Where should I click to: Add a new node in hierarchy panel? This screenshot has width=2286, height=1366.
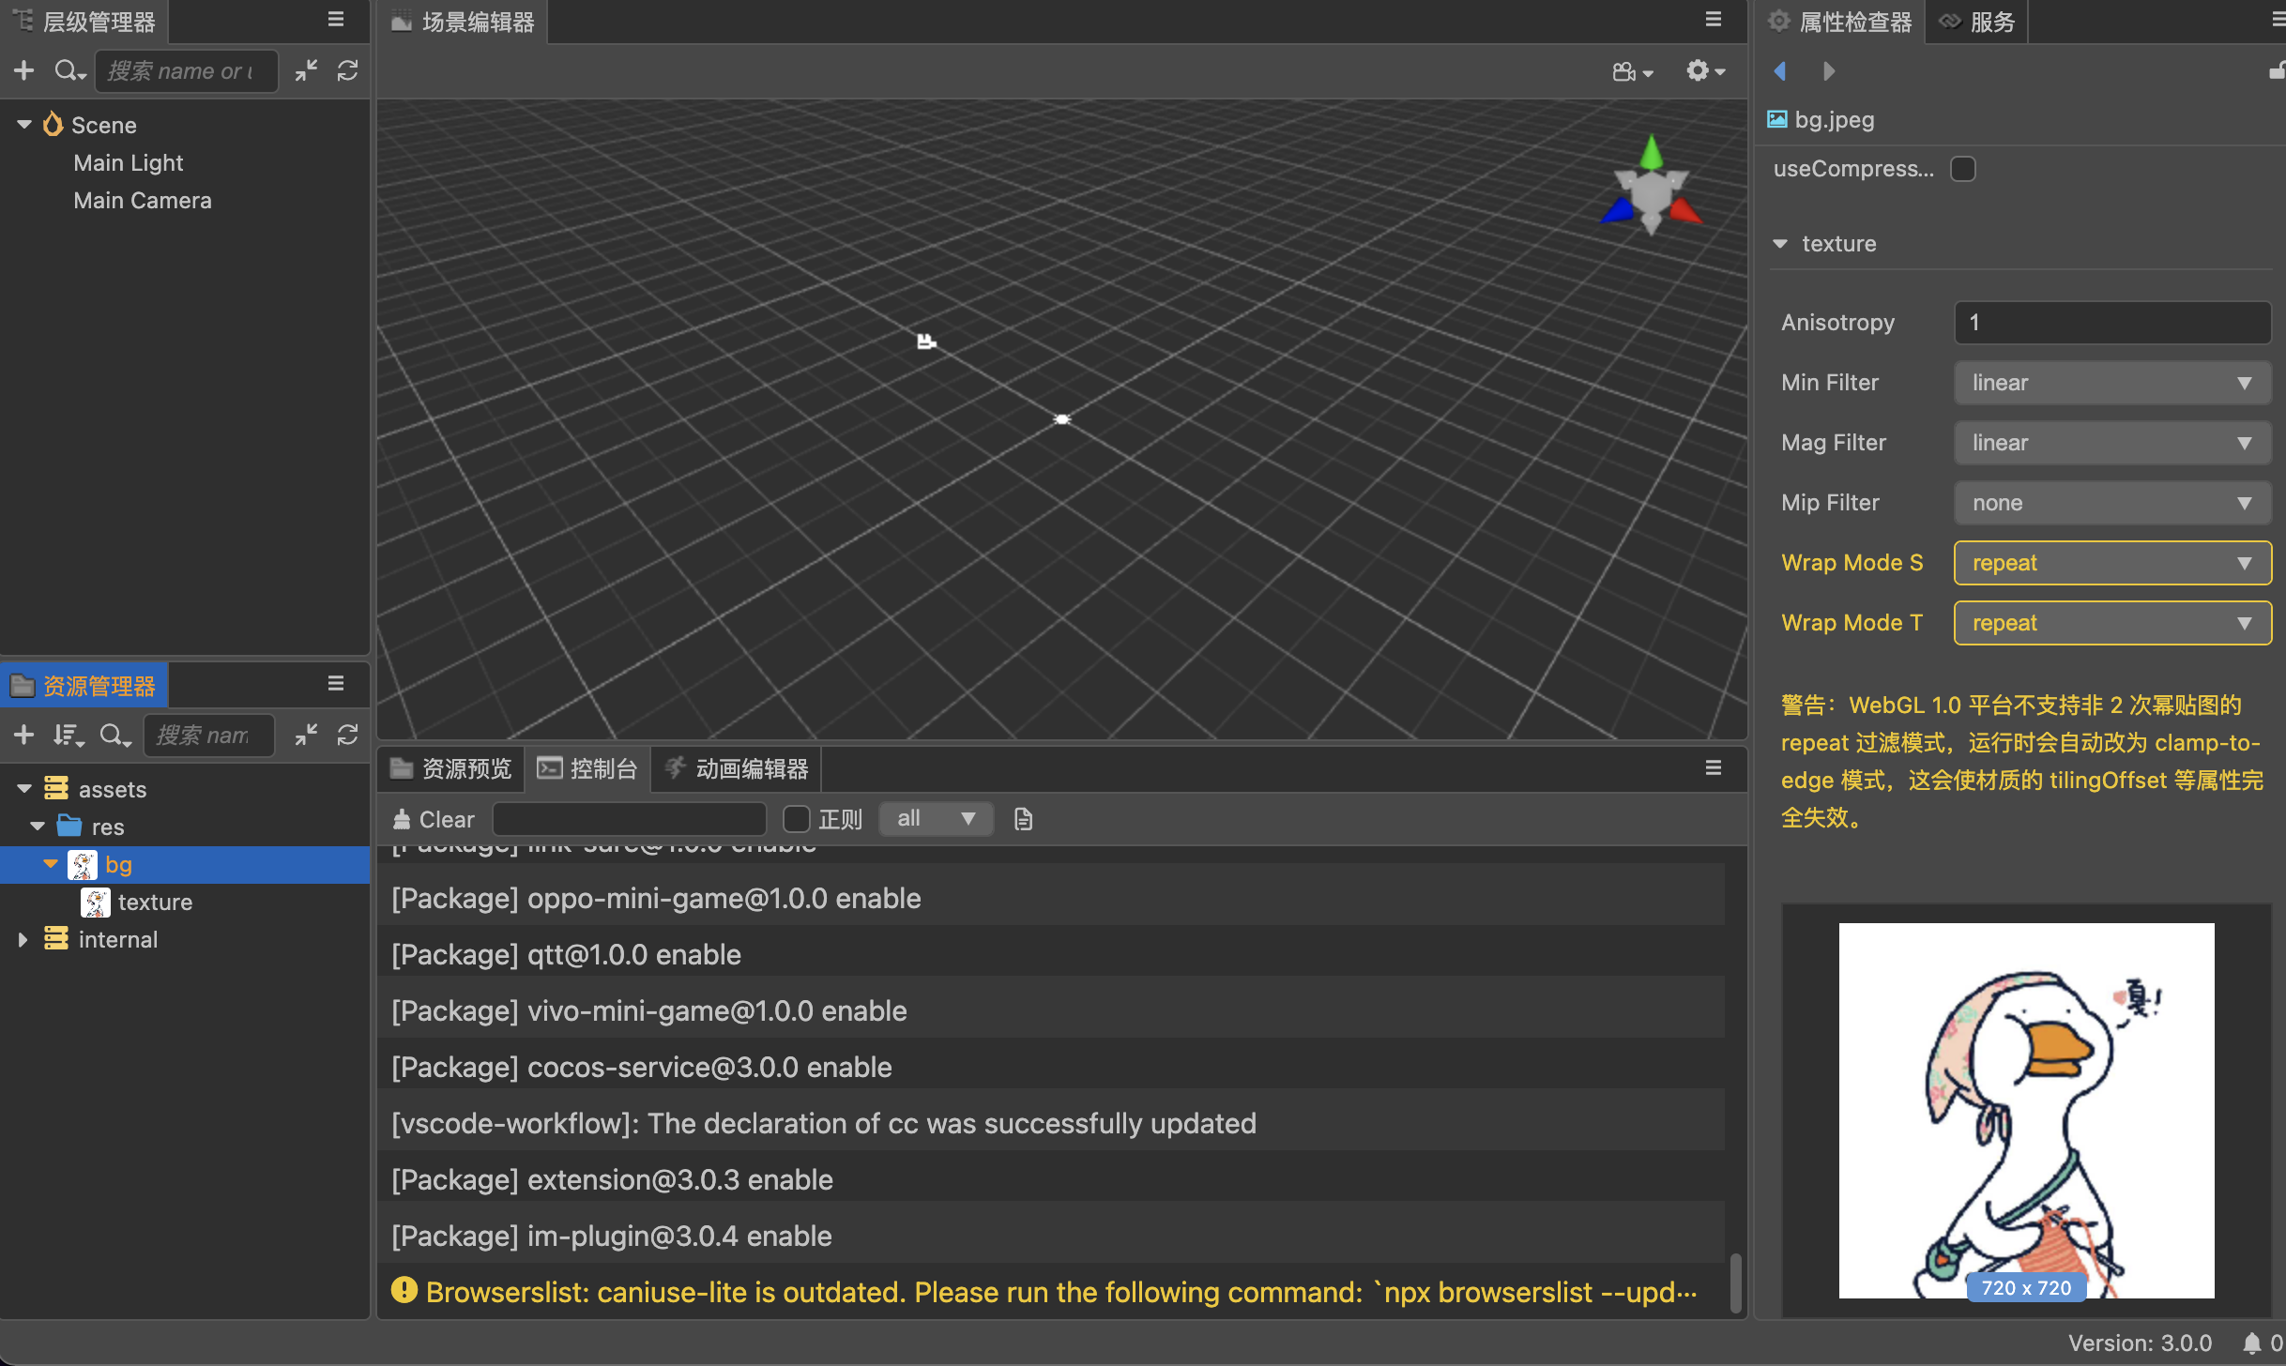[x=24, y=70]
